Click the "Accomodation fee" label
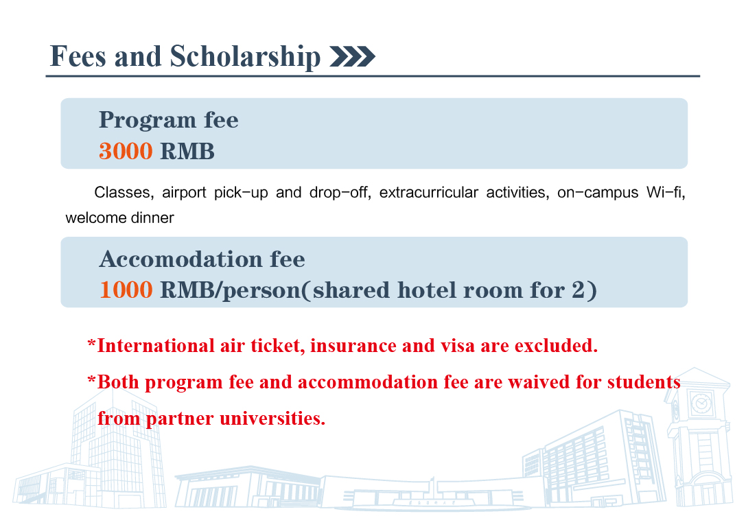The image size is (746, 527). point(202,259)
